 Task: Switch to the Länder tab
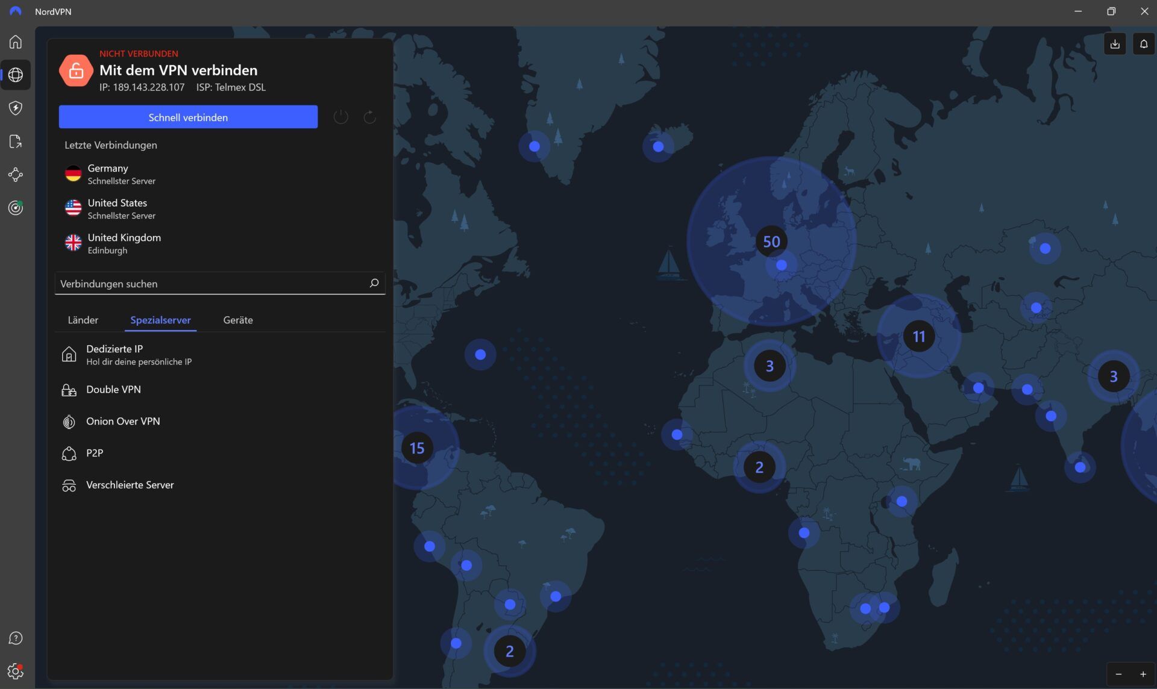pyautogui.click(x=83, y=320)
